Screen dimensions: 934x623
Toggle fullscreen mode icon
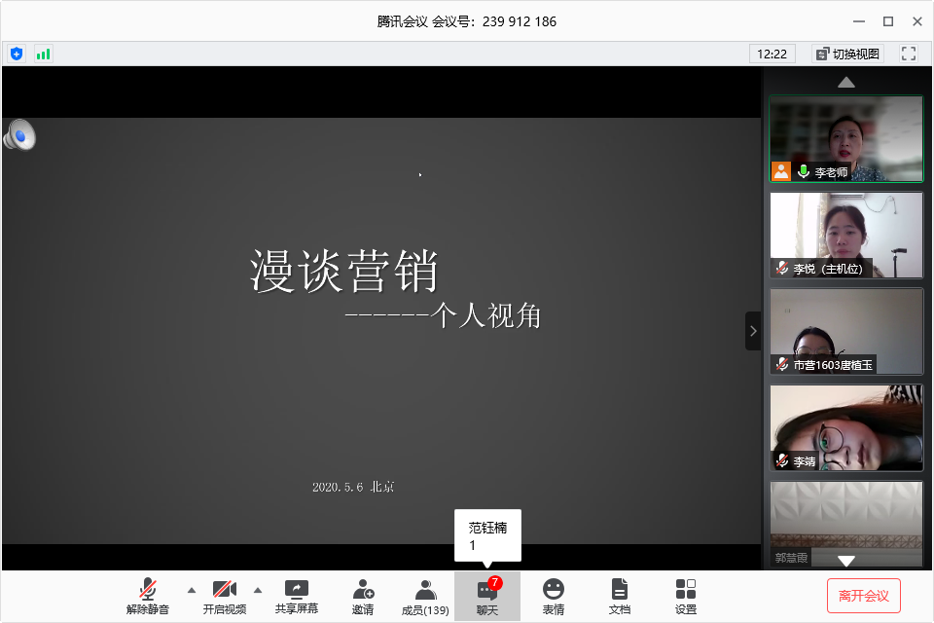[909, 54]
